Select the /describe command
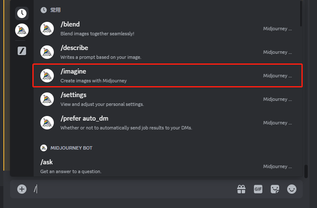317x208 pixels. tap(168, 52)
